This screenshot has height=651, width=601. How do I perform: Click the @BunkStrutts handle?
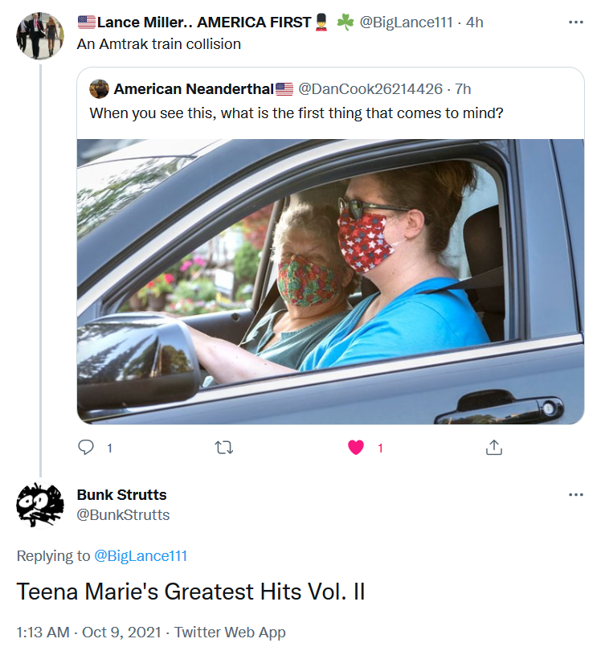(123, 515)
